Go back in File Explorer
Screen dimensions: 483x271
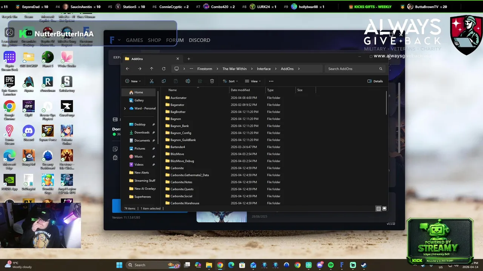(127, 69)
